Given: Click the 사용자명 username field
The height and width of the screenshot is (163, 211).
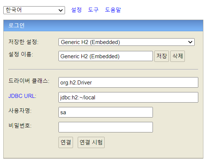Looking at the screenshot, I should pyautogui.click(x=106, y=112).
